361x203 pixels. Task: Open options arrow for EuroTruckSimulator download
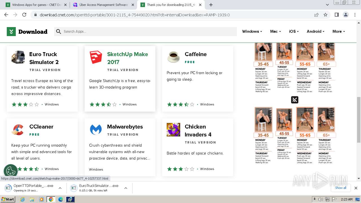tap(126, 188)
